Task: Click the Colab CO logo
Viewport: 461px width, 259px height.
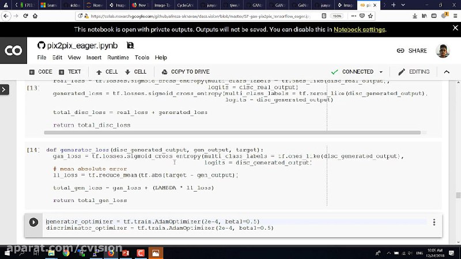Action: coord(13,51)
